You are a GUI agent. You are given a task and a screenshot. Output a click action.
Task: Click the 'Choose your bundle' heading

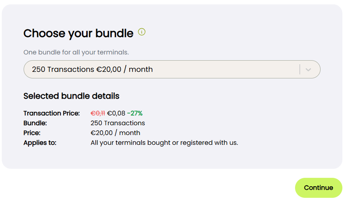(78, 34)
